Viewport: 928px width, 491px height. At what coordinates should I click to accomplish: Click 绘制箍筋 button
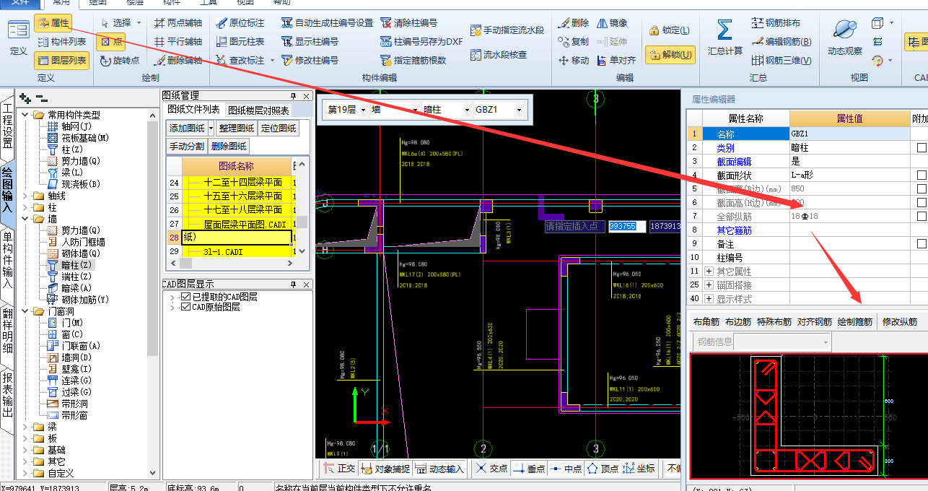coord(855,322)
